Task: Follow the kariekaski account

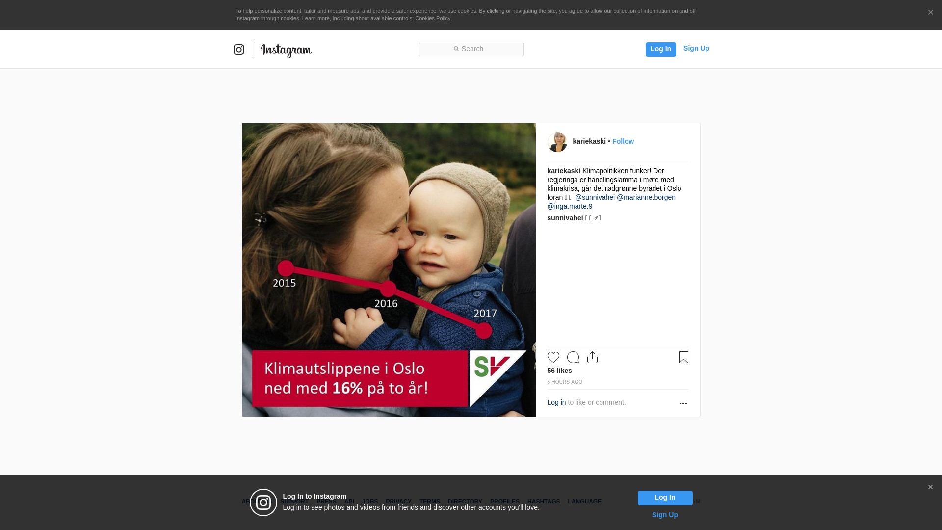Action: coord(623,141)
